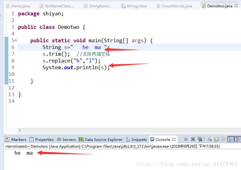This screenshot has width=241, height=170.
Task: Click the Stringfunct file icon
Action: pyautogui.click(x=86, y=6)
